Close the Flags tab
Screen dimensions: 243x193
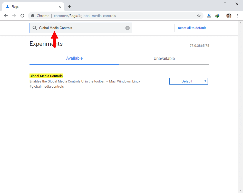pyautogui.click(x=60, y=7)
